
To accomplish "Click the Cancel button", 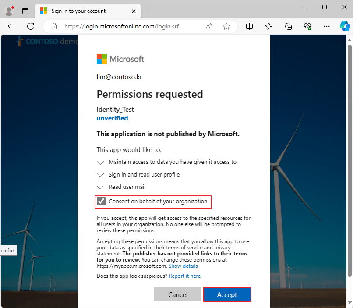I will click(178, 294).
